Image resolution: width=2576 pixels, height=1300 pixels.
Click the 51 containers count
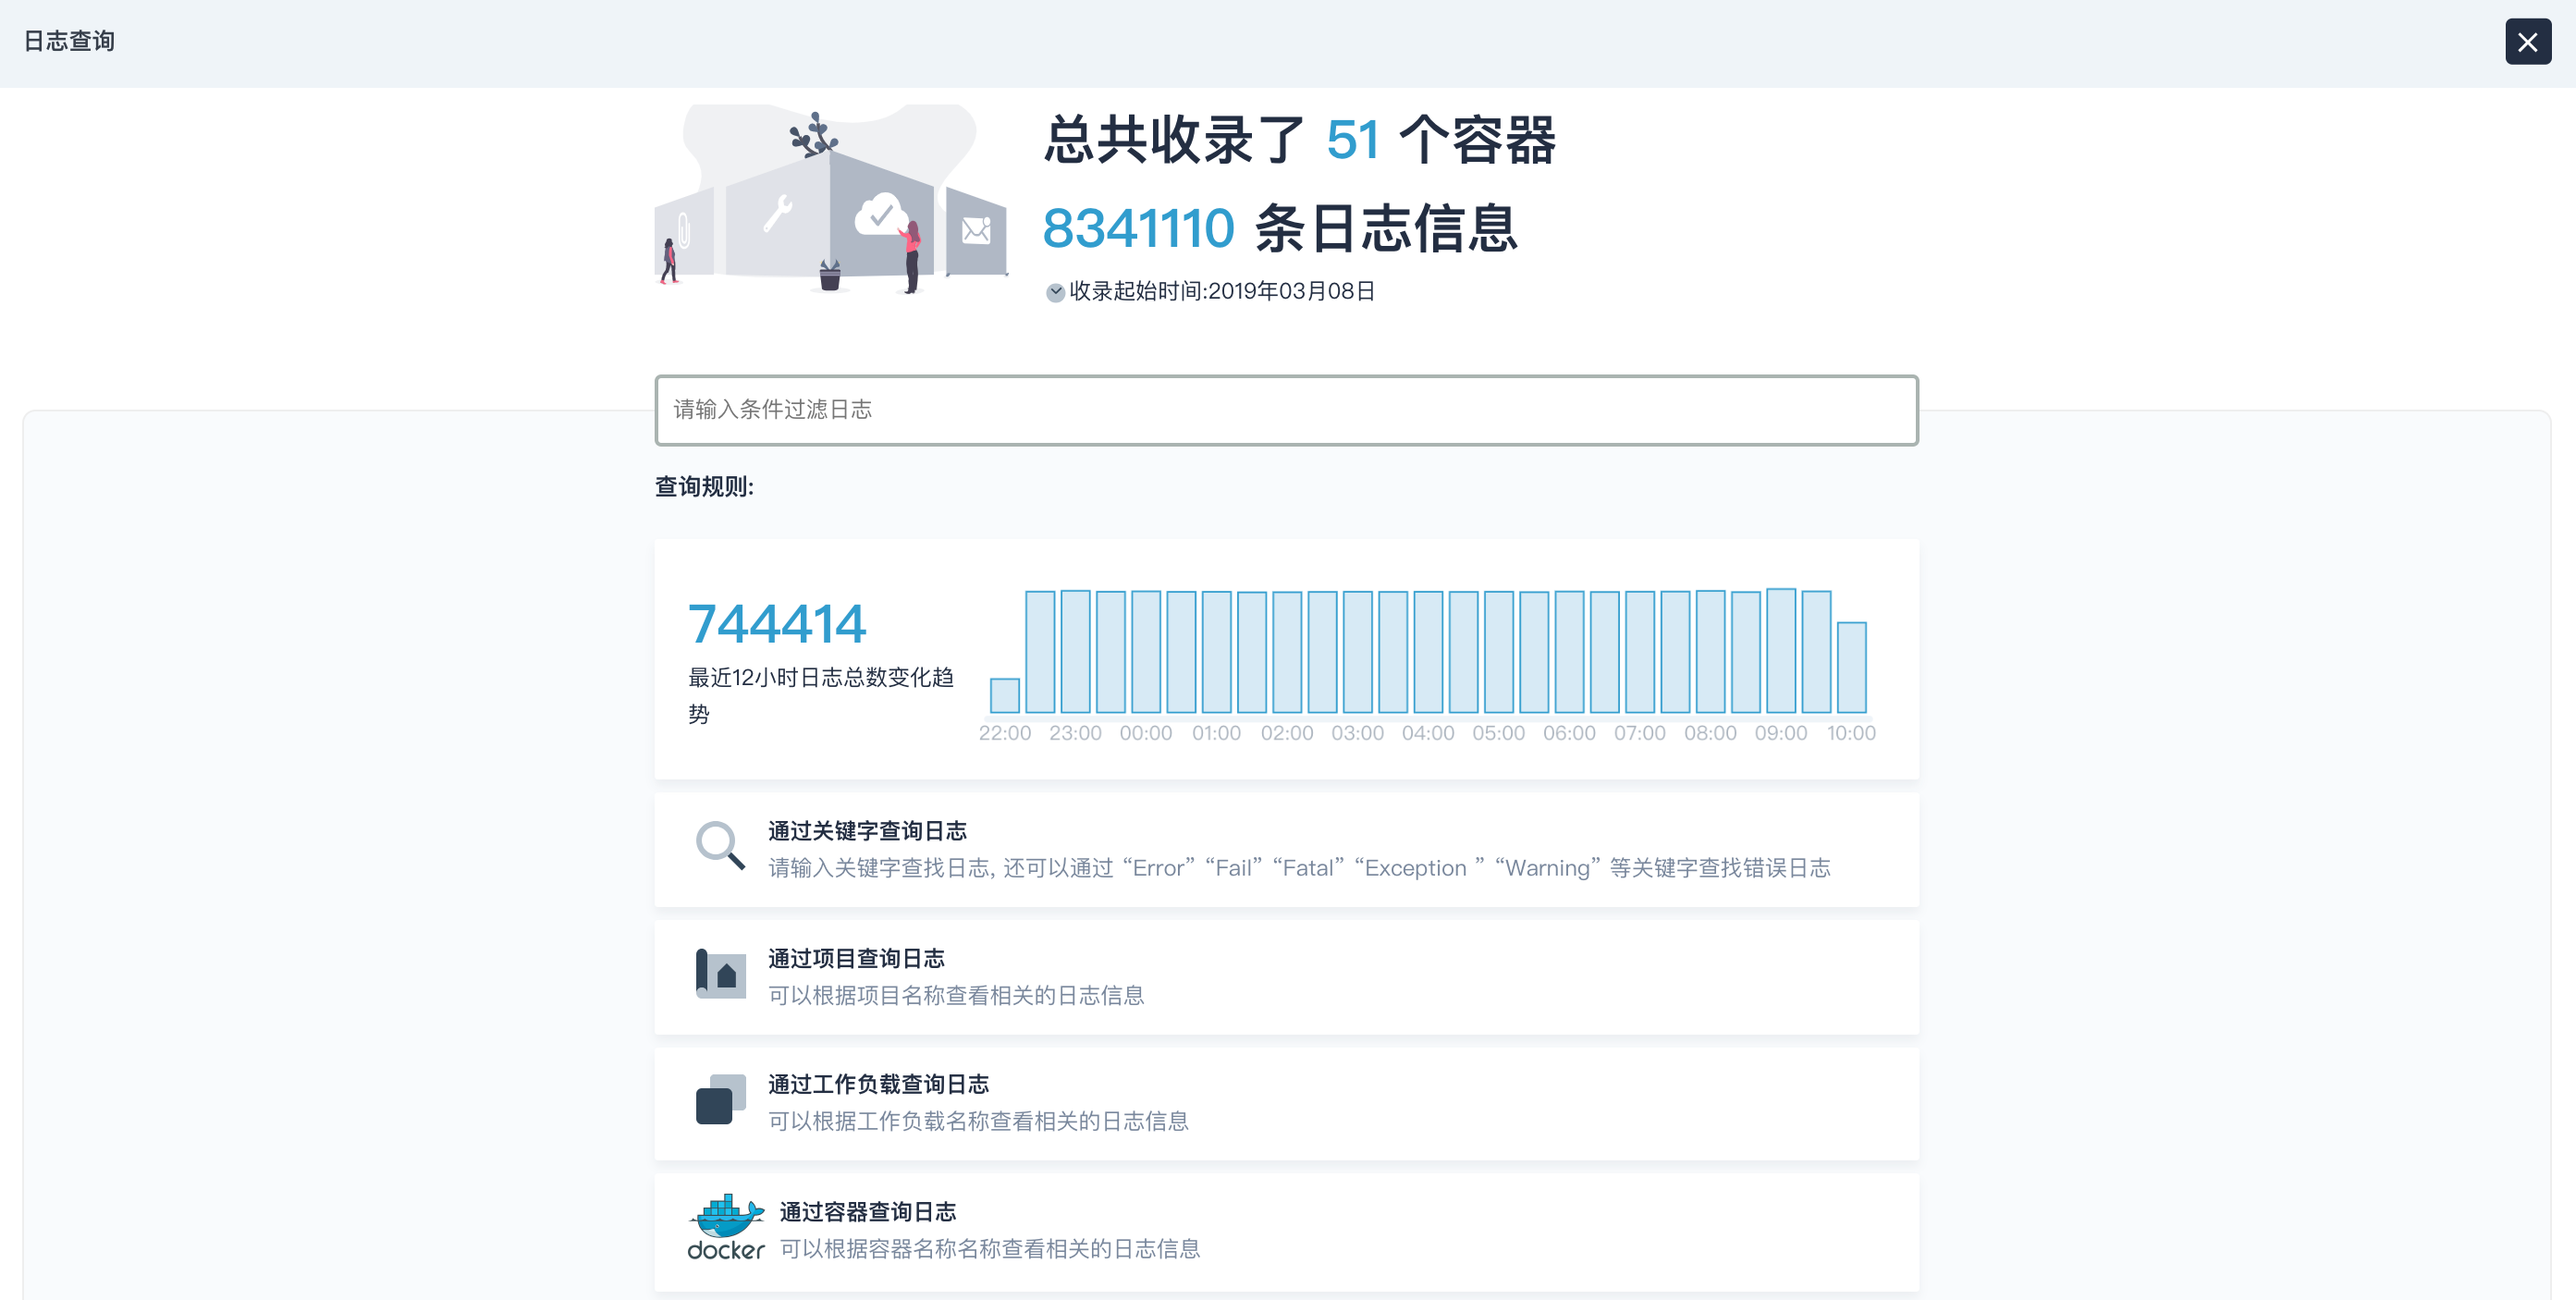[1352, 140]
